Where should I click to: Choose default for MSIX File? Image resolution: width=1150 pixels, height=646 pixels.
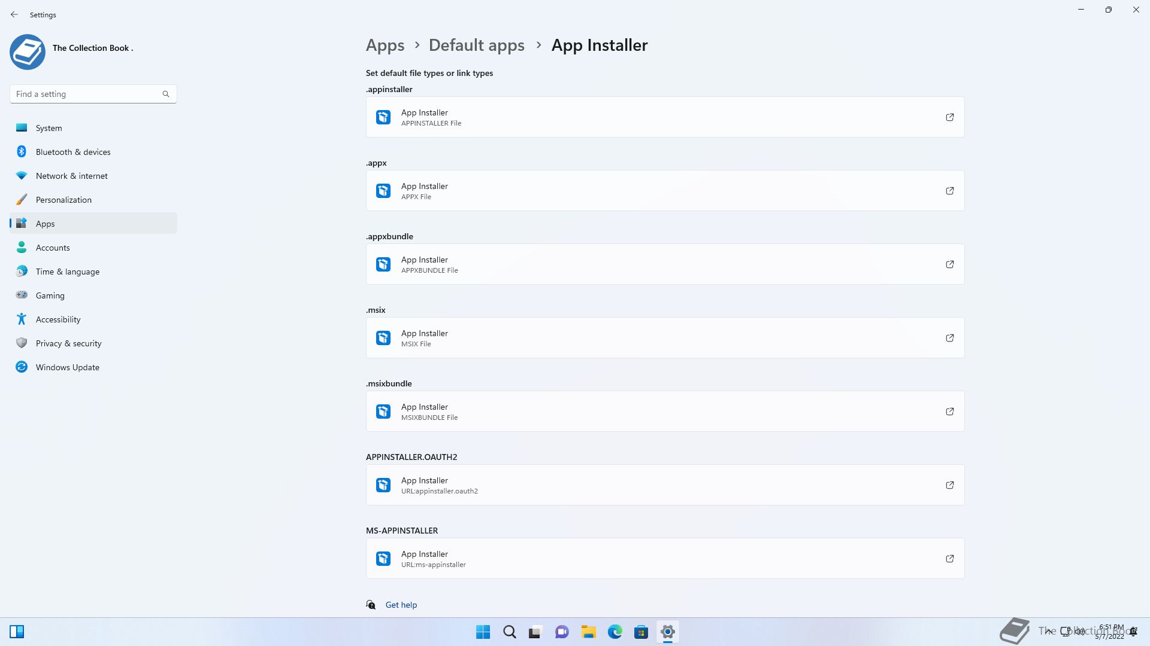[665, 338]
